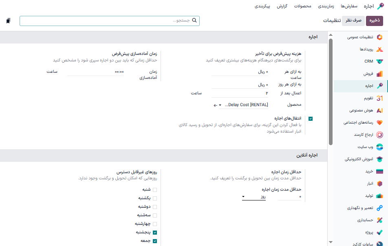Open the محصولات menu
Screen dimensions: 388x246
pyautogui.click(x=302, y=6)
